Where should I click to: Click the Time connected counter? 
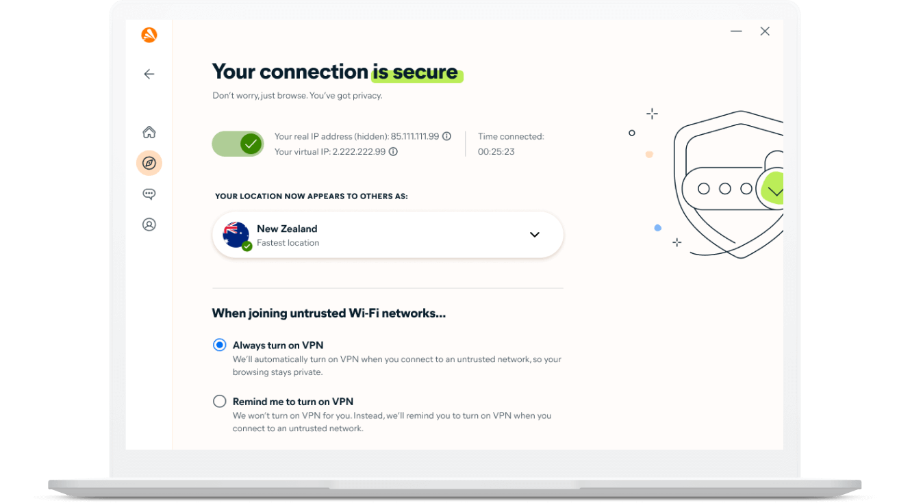496,152
